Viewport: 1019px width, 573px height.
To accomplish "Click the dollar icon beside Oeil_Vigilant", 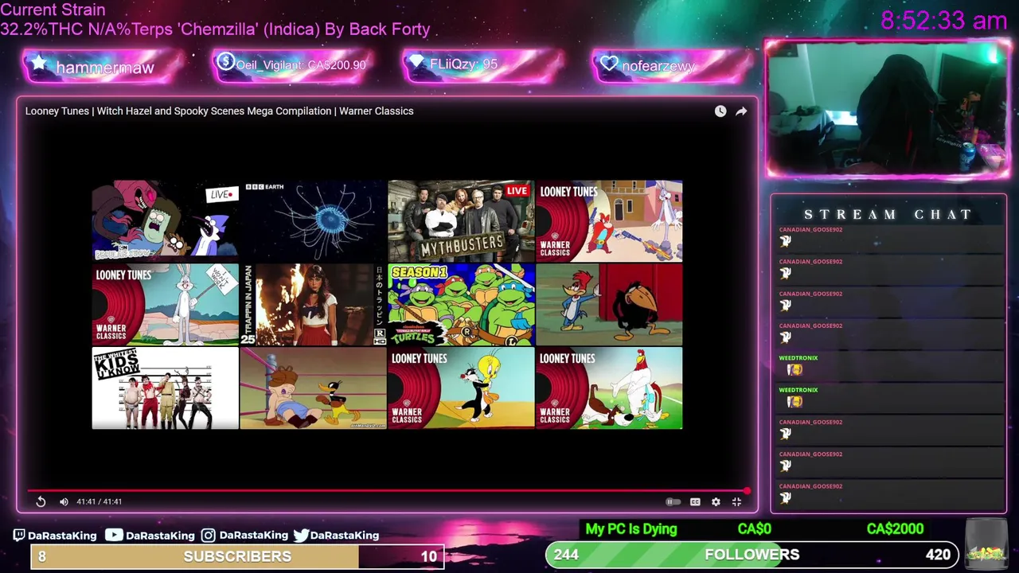I will (225, 61).
